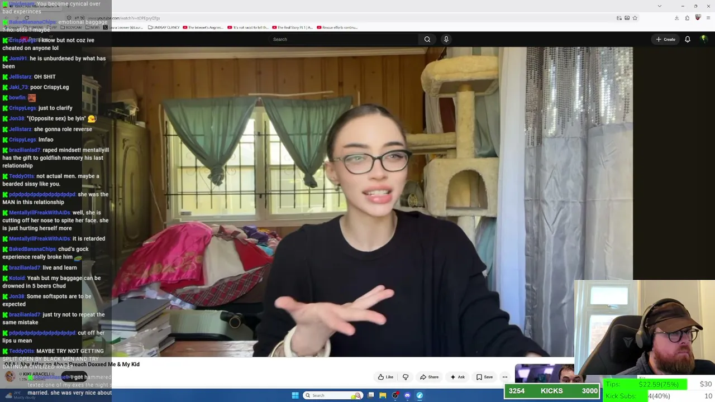
Task: Click Jomi91 message 'he is unburdened'
Action: (x=54, y=62)
